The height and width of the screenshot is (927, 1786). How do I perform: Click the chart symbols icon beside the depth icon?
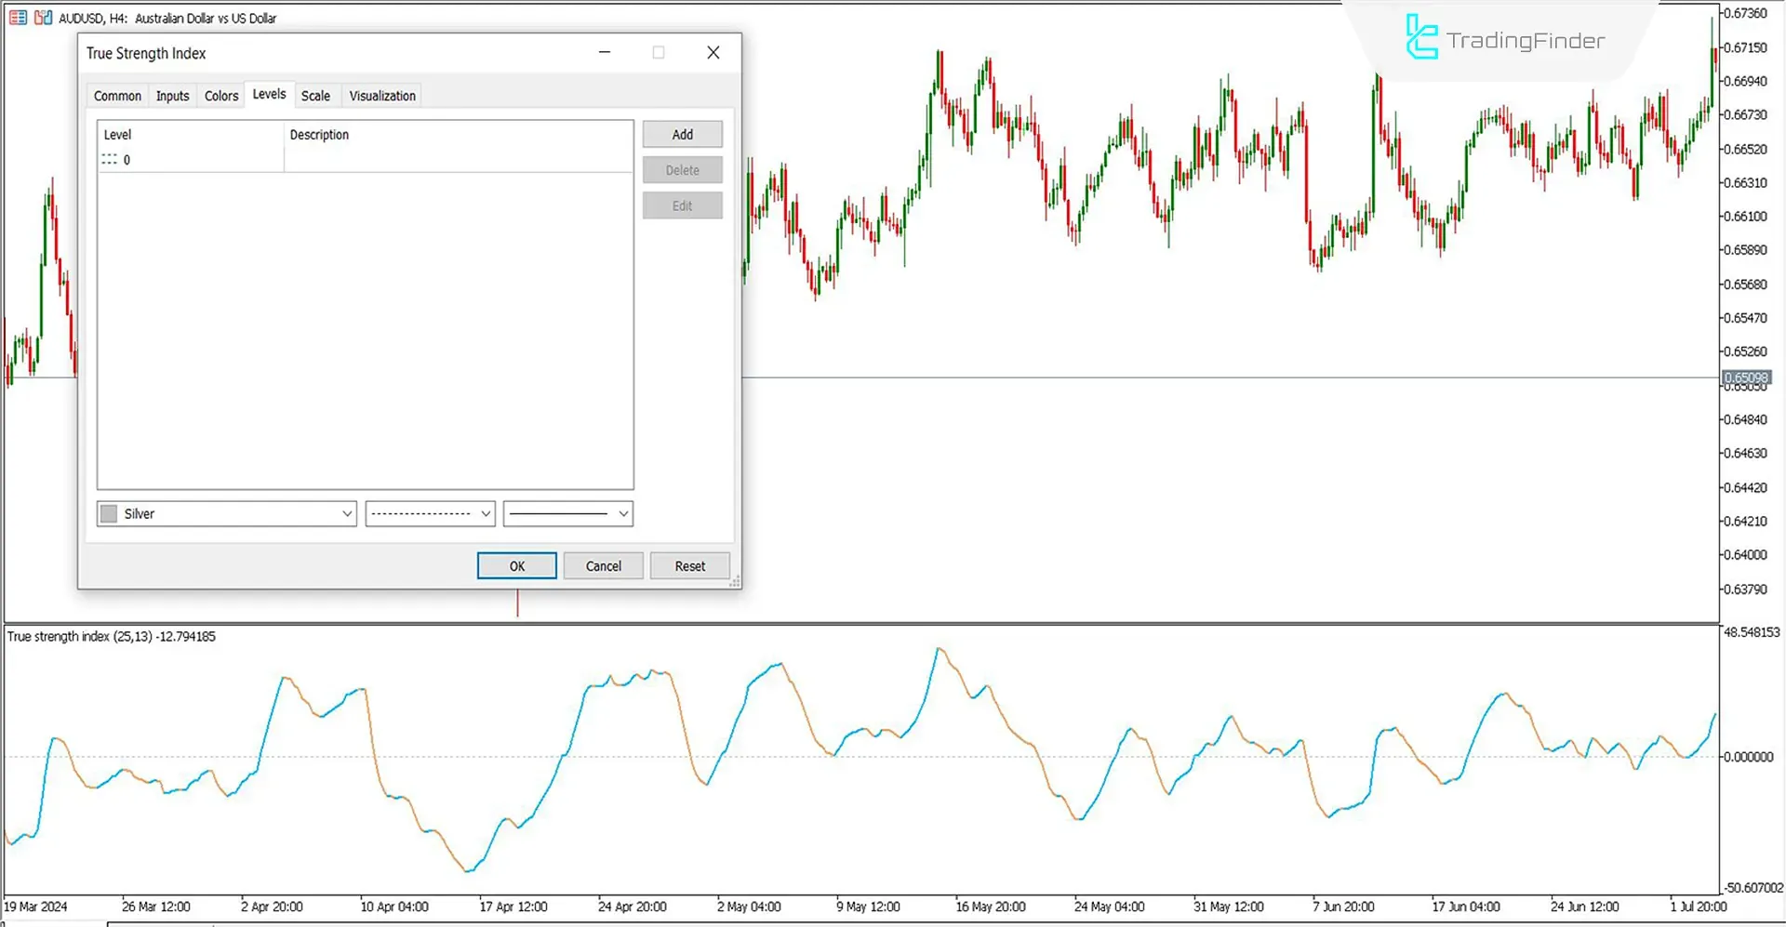point(42,17)
